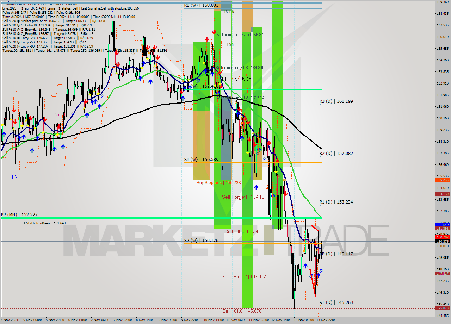
Task: Click the '10 Nov 14:00' time axis label
Action: coord(213,320)
